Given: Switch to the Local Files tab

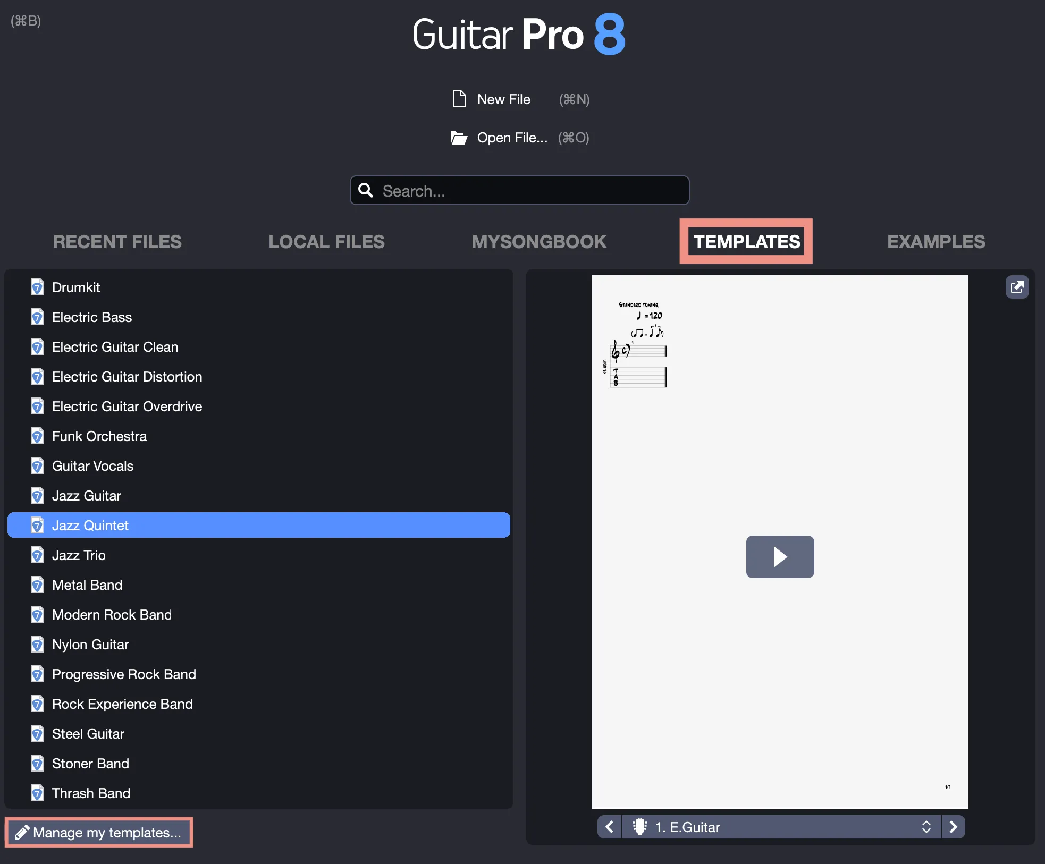Looking at the screenshot, I should 326,242.
